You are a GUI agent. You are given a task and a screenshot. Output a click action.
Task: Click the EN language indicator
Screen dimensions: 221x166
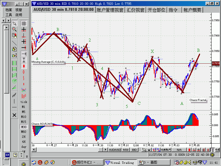(x=7, y=155)
